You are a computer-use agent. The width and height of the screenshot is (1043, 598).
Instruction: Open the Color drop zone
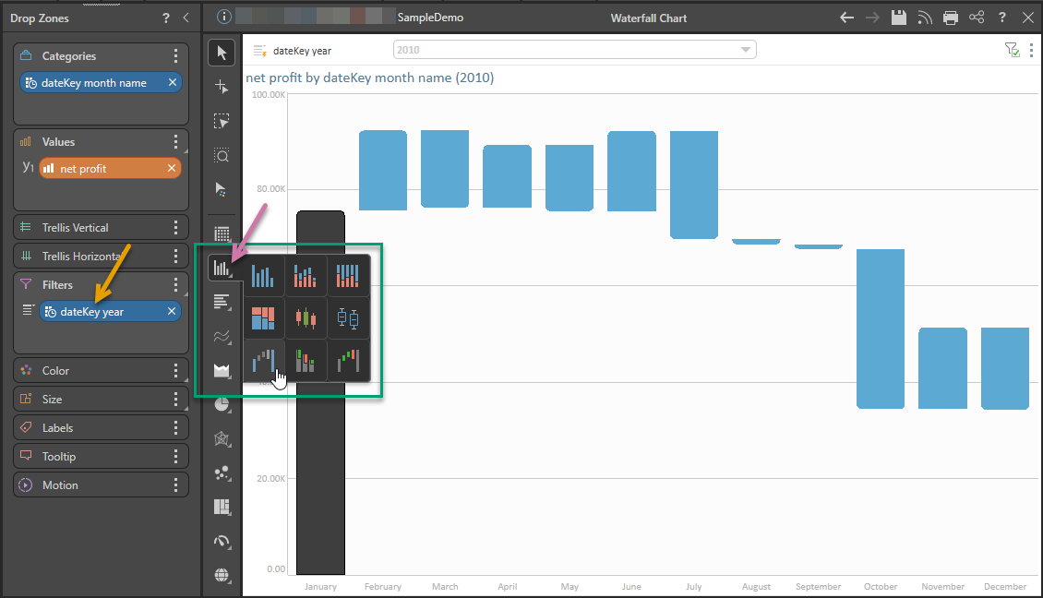[x=102, y=370]
